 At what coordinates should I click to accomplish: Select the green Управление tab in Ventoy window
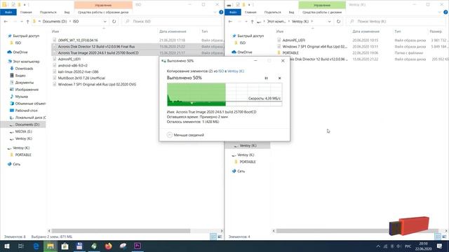(x=322, y=5)
